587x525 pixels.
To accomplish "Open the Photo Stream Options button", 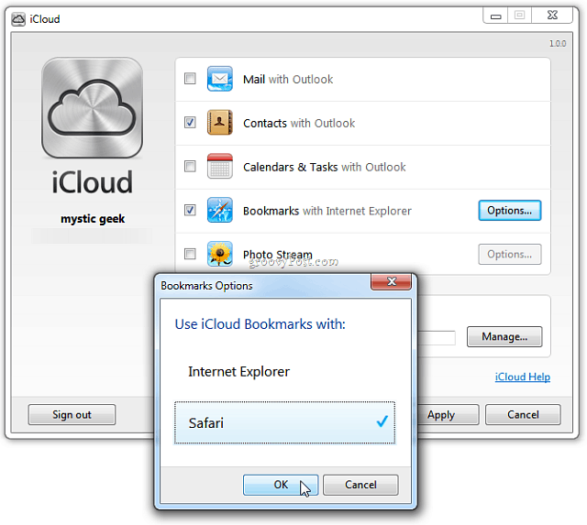I will (510, 255).
